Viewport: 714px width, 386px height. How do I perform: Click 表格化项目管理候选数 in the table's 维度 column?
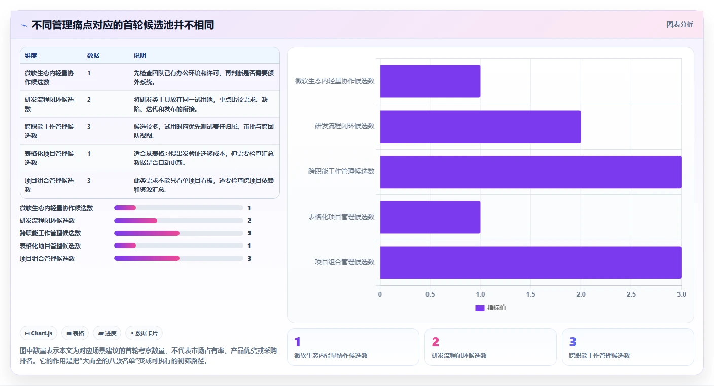tap(49, 158)
